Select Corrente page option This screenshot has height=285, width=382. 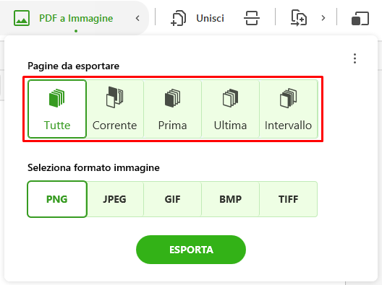115,109
